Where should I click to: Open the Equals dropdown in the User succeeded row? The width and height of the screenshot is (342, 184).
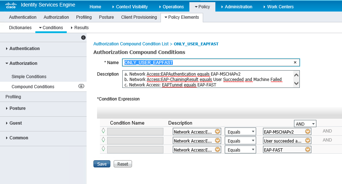[240, 141]
